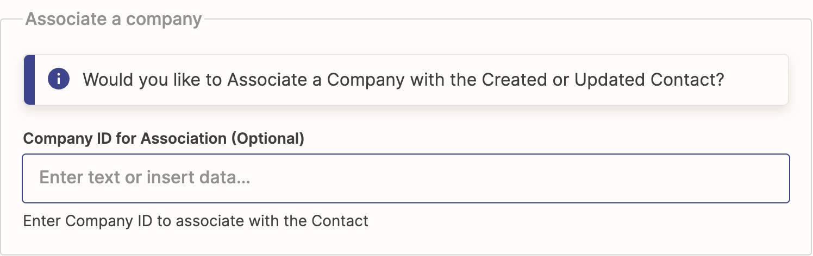Click the 'Enter text or insert data...' placeholder
813x256 pixels.
145,178
